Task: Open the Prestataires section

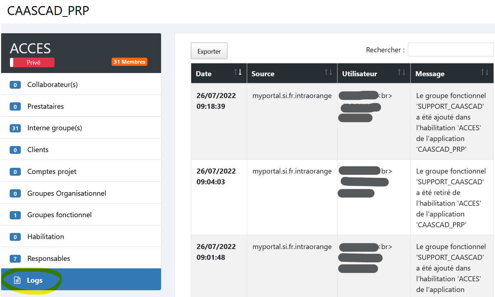Action: [x=81, y=106]
